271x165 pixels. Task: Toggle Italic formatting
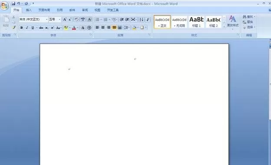pyautogui.click(x=27, y=28)
